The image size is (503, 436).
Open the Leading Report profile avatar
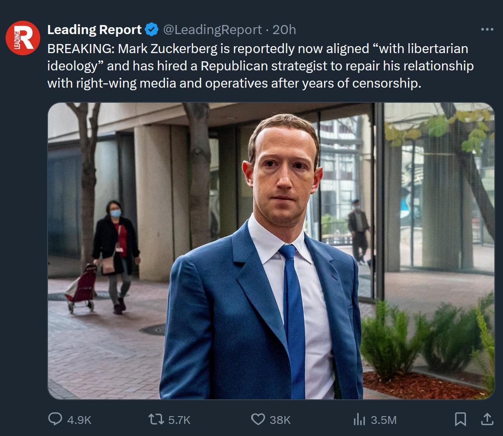[x=23, y=38]
